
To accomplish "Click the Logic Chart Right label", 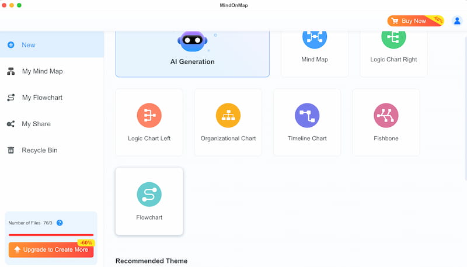I will (393, 59).
